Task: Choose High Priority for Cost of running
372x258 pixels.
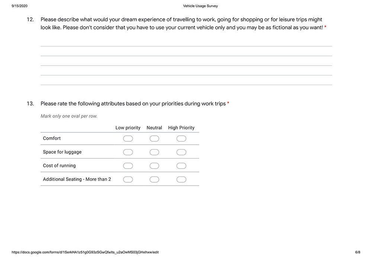Action: (x=181, y=166)
